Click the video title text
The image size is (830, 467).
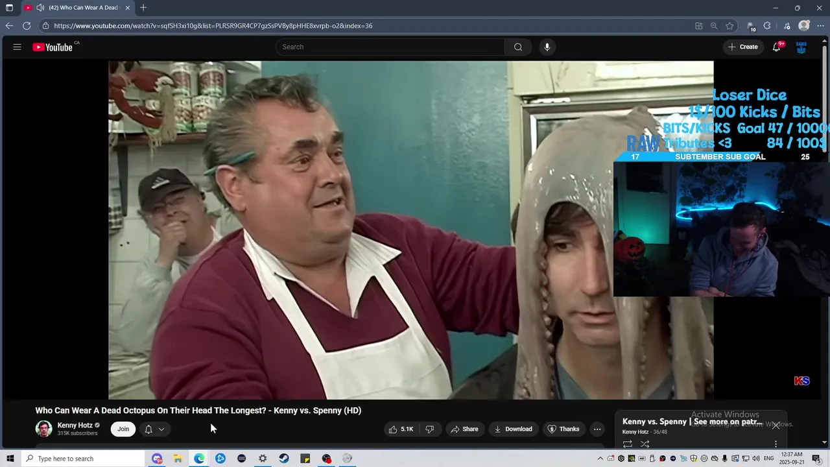198,411
